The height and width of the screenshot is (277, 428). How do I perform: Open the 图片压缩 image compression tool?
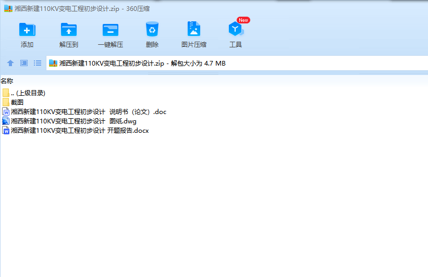(x=194, y=29)
